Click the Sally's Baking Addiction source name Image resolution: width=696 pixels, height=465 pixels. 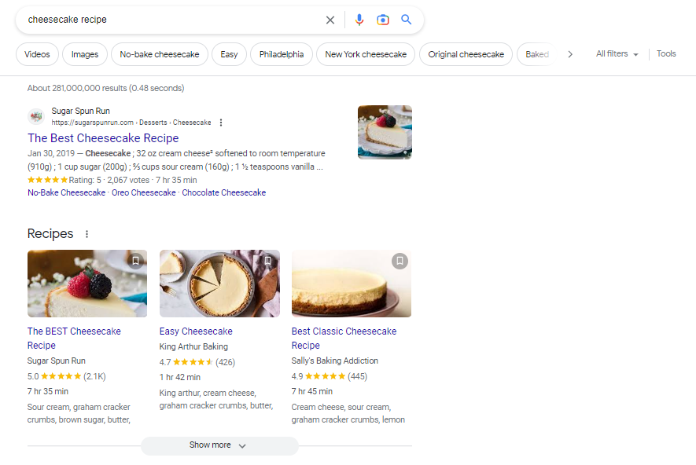(x=335, y=361)
